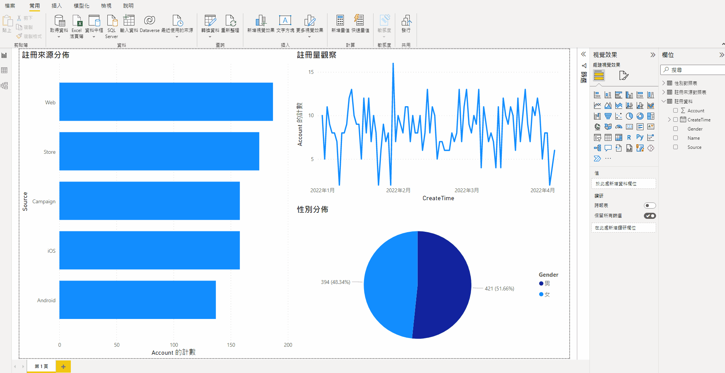Image resolution: width=725 pixels, height=373 pixels.
Task: Toggle the 跨報表 cross-report switch
Action: [650, 206]
